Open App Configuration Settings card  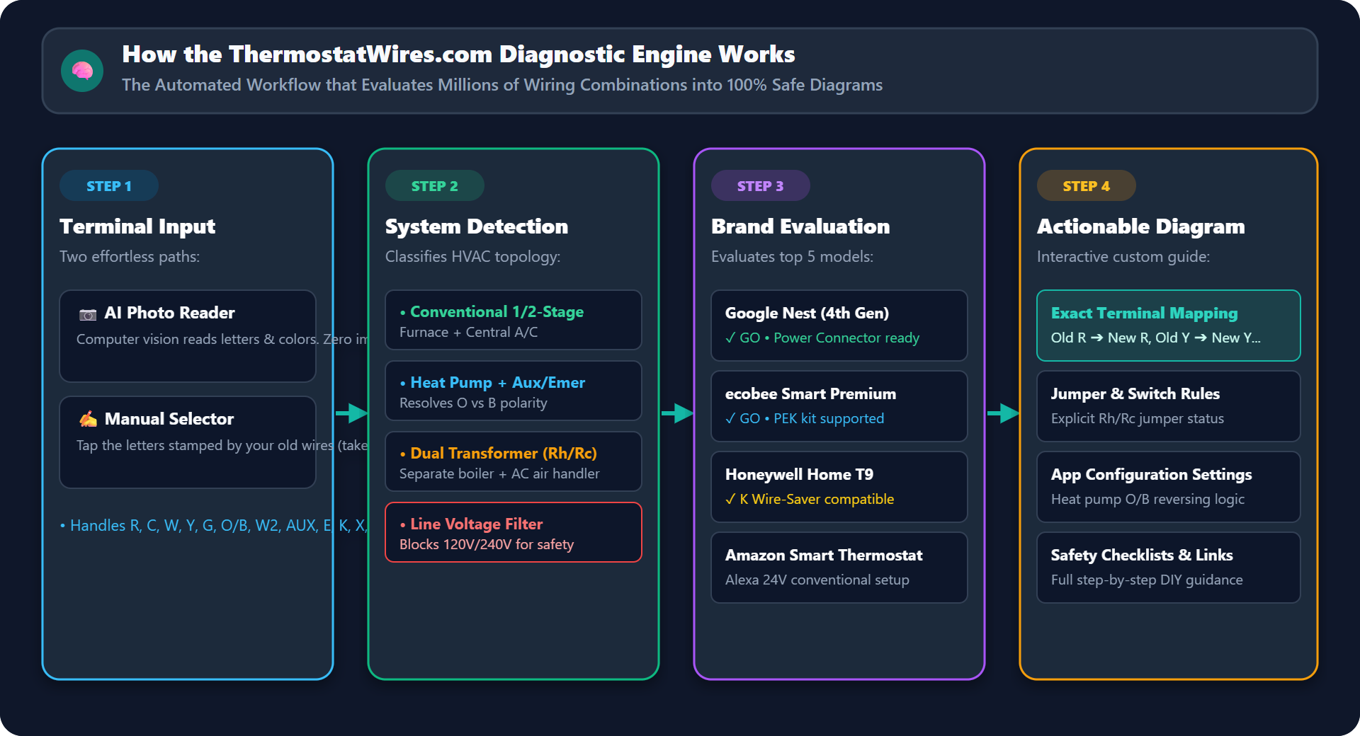click(x=1169, y=487)
